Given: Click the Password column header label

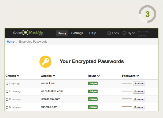Looking at the screenshot, I should pos(129,76).
